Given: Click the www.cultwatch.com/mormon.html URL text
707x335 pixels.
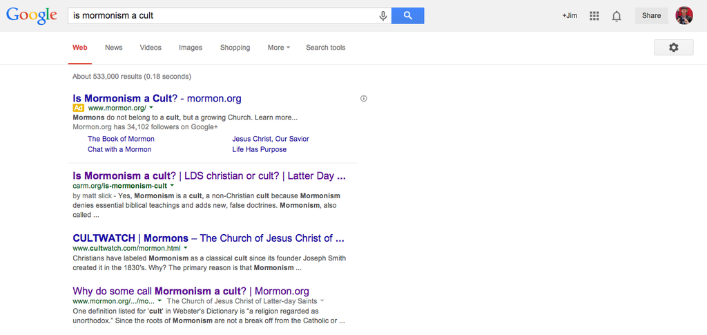Looking at the screenshot, I should 127,248.
